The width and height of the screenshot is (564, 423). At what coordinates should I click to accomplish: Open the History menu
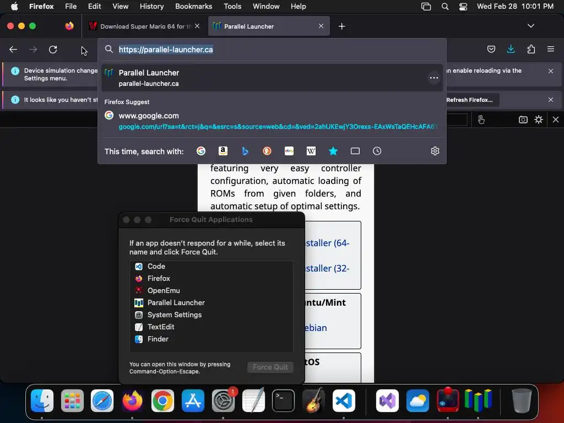pos(151,6)
